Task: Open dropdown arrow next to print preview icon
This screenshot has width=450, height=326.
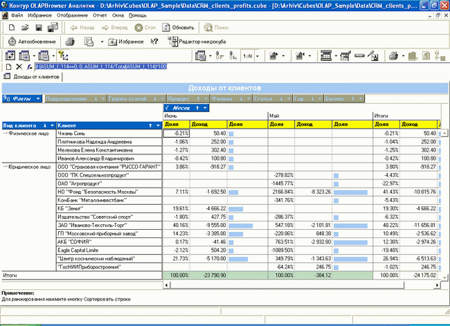Action: tap(102, 42)
